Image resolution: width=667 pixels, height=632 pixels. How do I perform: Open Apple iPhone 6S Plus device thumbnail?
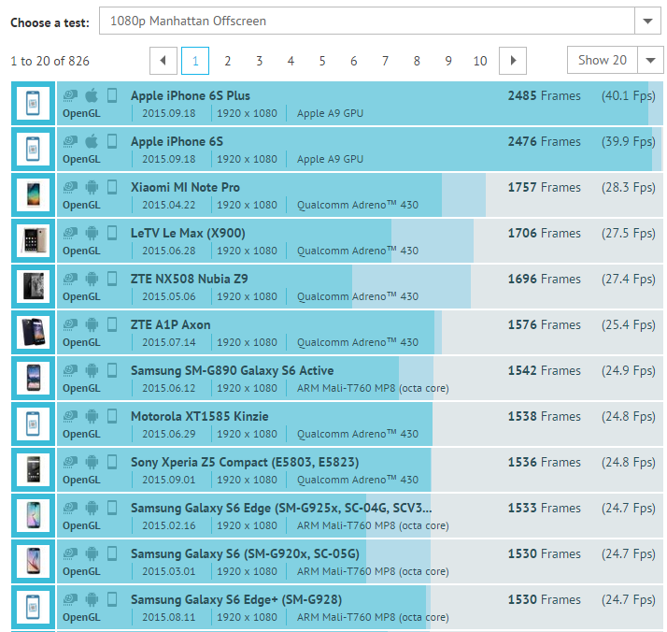click(x=34, y=104)
